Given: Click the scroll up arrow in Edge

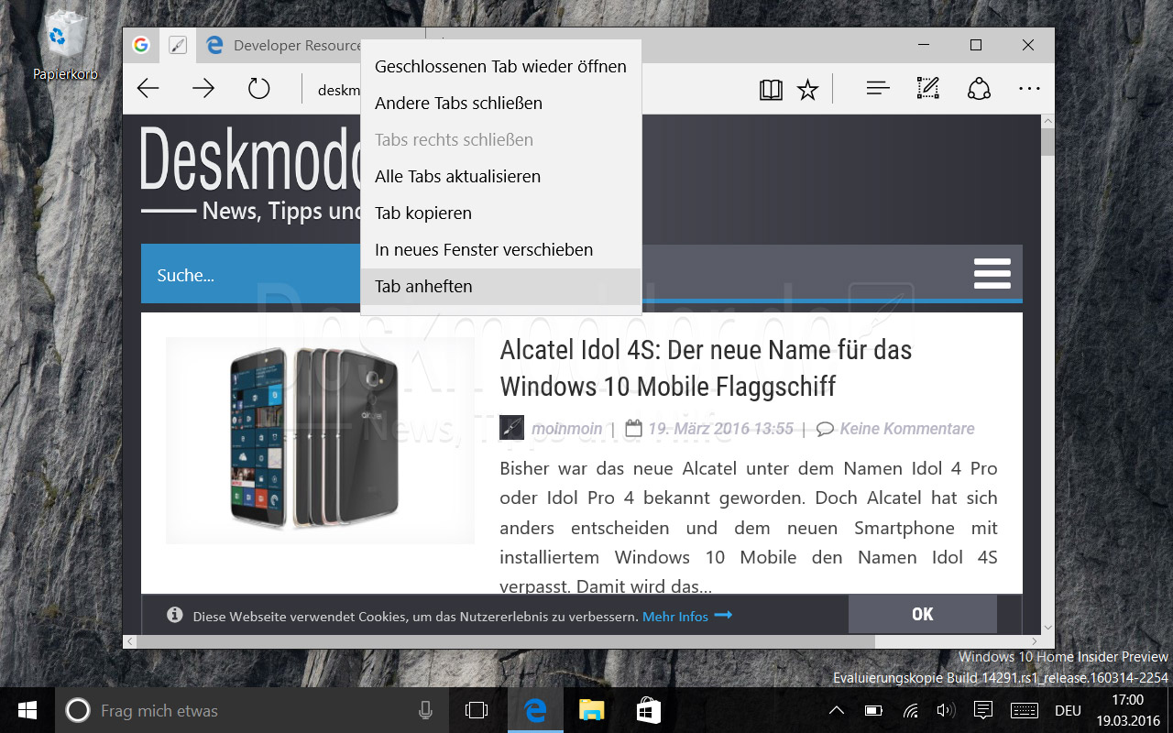Looking at the screenshot, I should tap(1047, 121).
